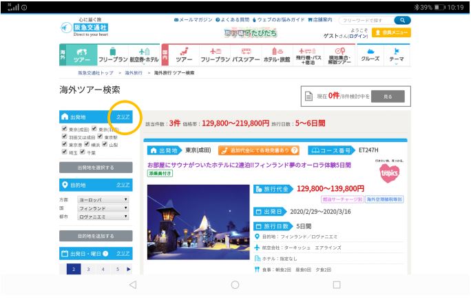Screen dimensions: 471x302
Task: Select the 航空券・ホテル tab
Action: coord(144,55)
